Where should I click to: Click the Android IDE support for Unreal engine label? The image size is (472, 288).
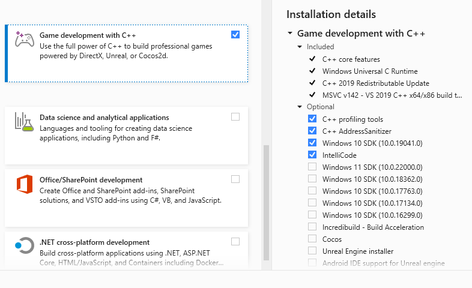point(384,263)
